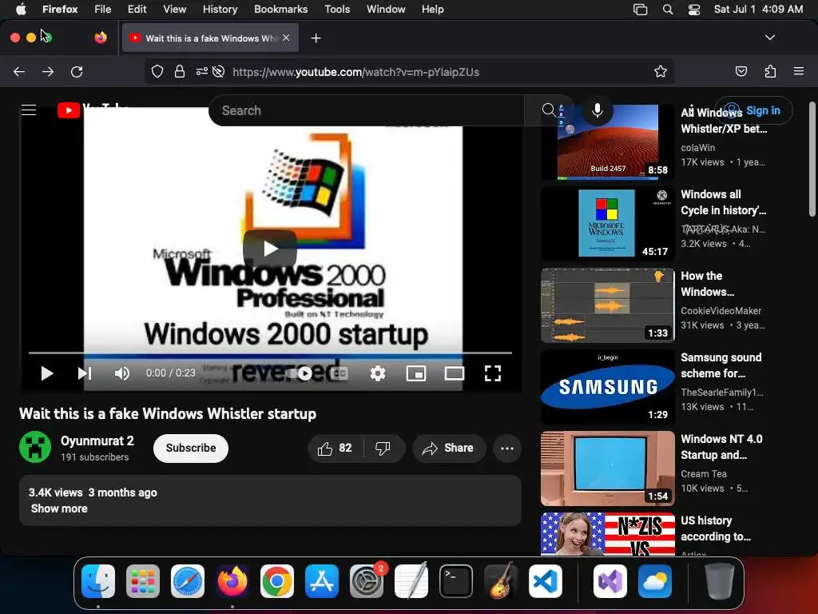Go forward with the browser forward arrow
The image size is (818, 614).
(48, 71)
